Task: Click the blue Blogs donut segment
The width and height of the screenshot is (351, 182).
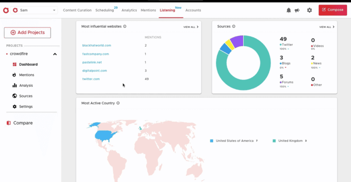Action: click(x=226, y=49)
